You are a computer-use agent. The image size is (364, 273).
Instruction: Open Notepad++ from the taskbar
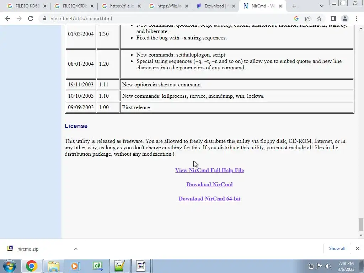[x=119, y=266]
